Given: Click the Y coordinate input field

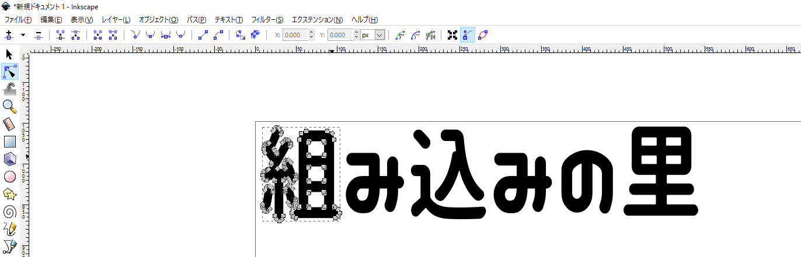Looking at the screenshot, I should pos(340,35).
